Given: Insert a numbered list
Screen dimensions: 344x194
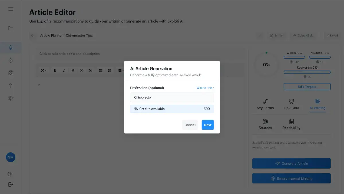Looking at the screenshot, I should 110,70.
